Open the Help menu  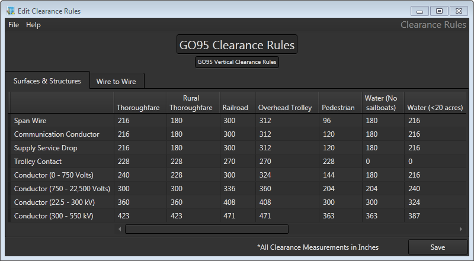click(33, 25)
